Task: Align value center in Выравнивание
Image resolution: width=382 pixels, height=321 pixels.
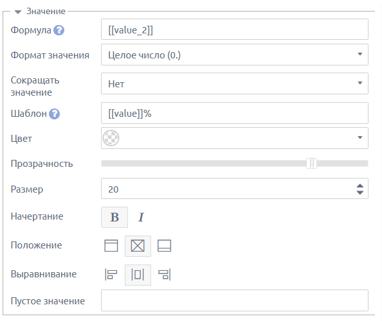Action: click(x=138, y=275)
